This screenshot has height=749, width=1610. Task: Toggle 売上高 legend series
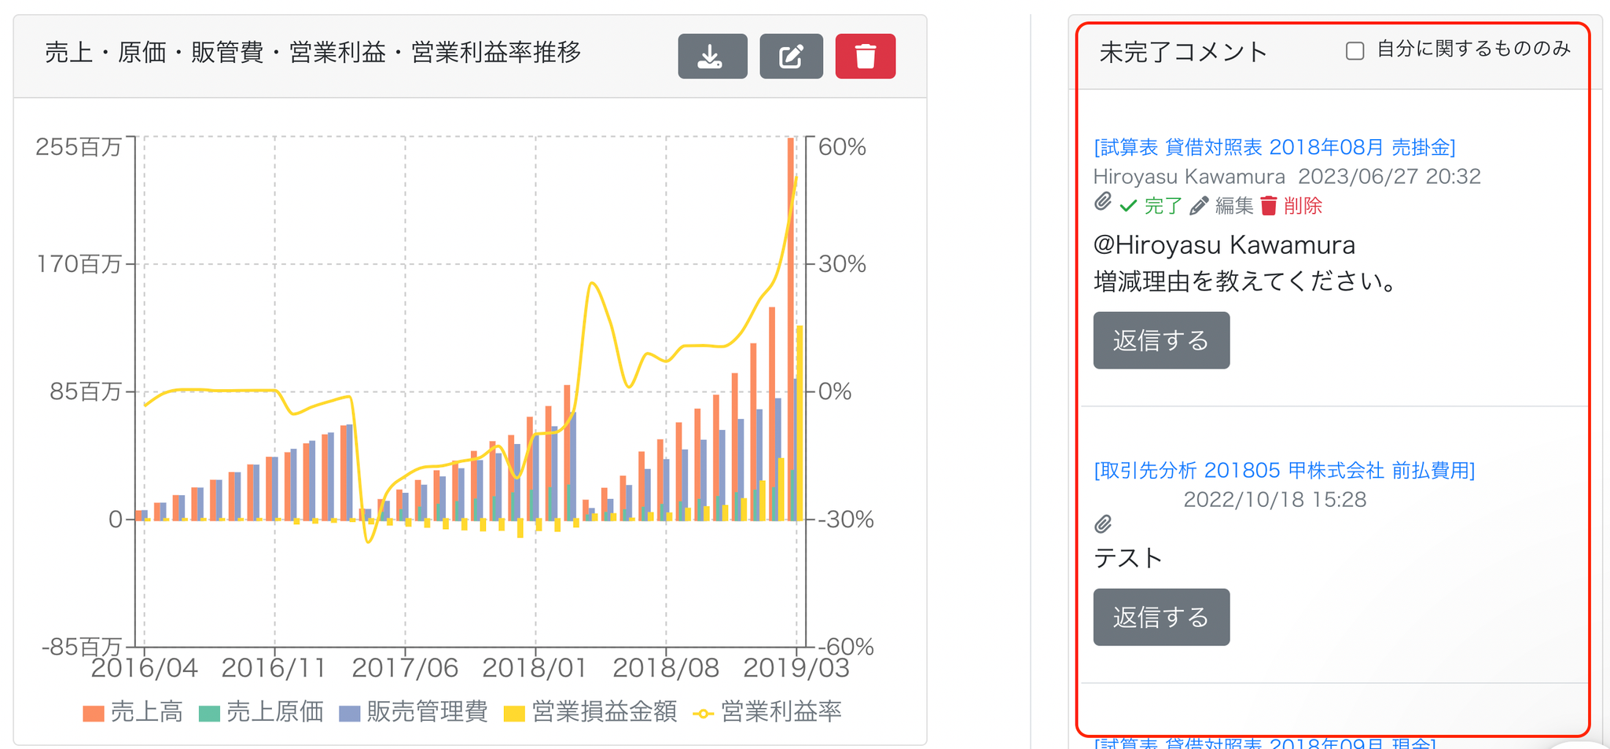click(133, 712)
